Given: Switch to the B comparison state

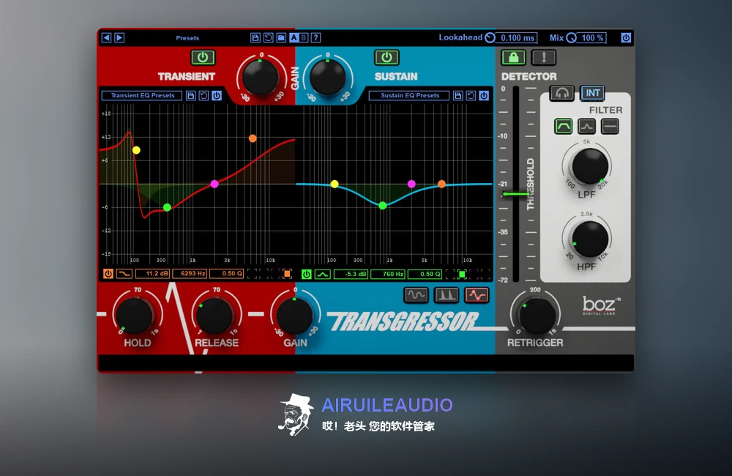Looking at the screenshot, I should point(304,38).
